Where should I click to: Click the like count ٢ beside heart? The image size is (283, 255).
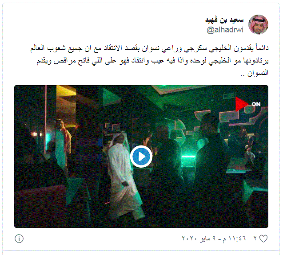pos(255,239)
